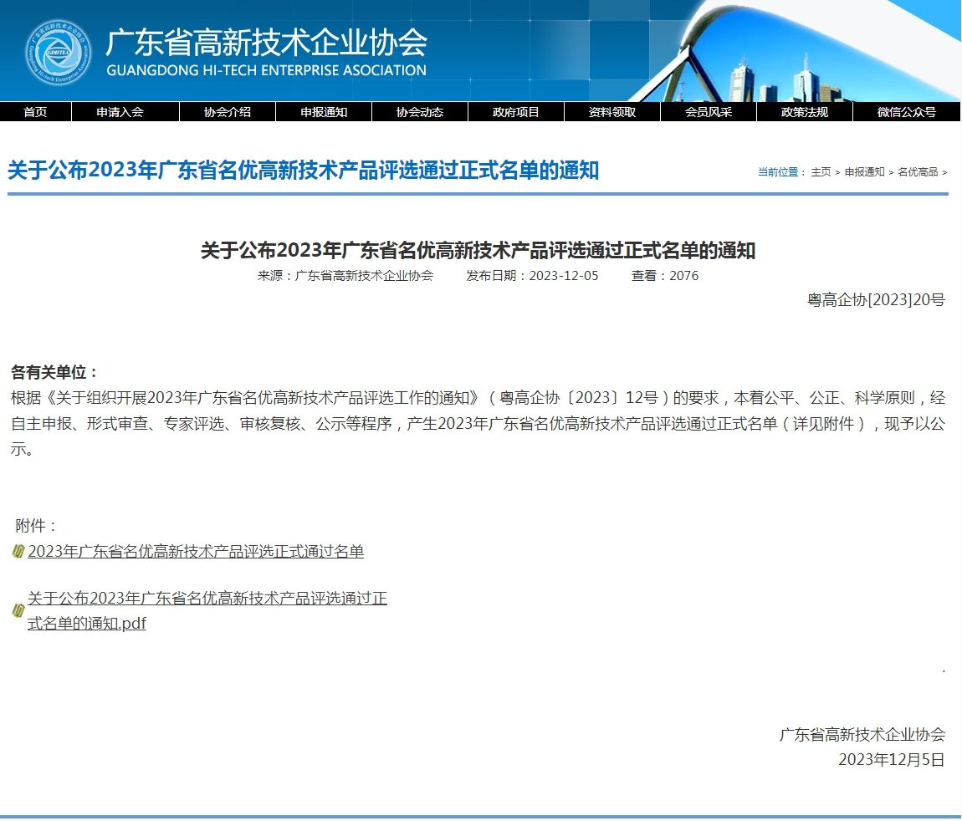
Task: Click the attachment icon beside the PDF link
Action: click(x=18, y=611)
